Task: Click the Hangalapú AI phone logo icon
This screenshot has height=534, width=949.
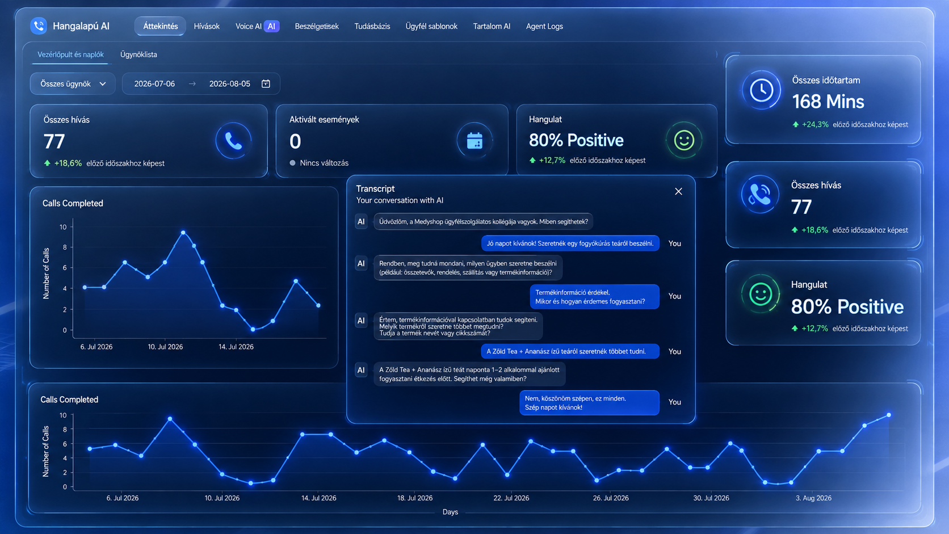Action: (x=39, y=26)
